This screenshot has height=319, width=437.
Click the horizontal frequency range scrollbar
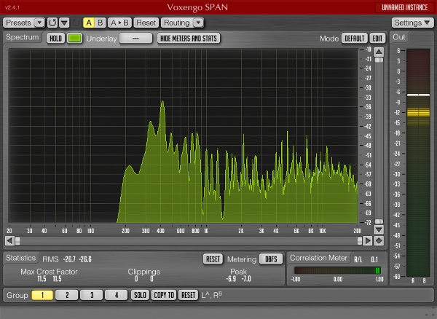click(x=189, y=241)
